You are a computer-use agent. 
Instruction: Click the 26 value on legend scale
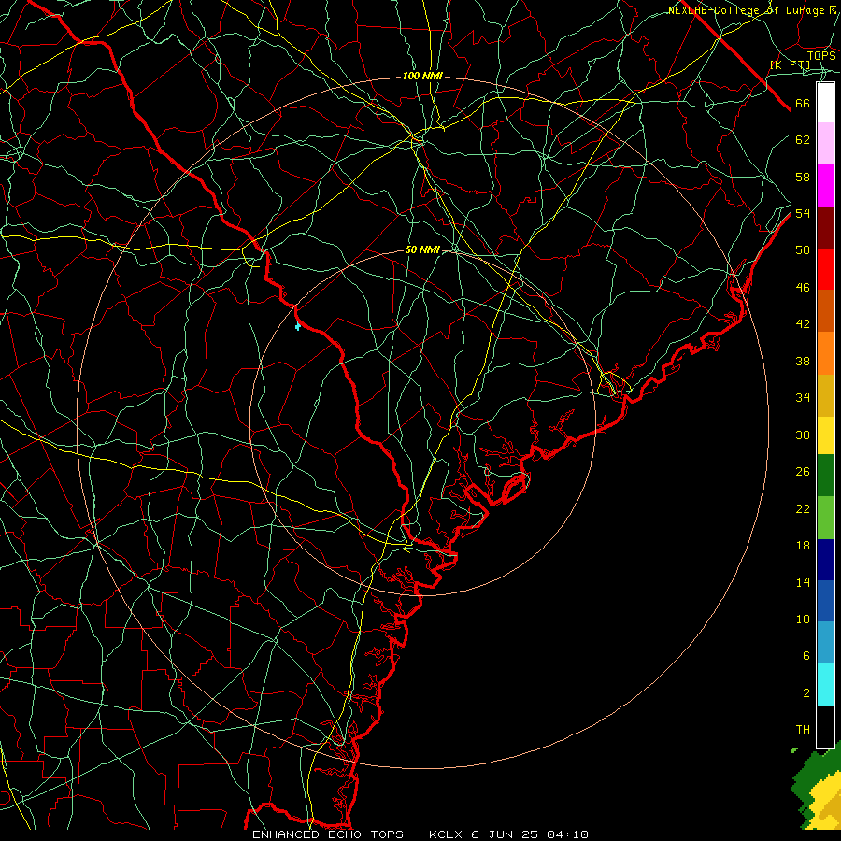803,472
